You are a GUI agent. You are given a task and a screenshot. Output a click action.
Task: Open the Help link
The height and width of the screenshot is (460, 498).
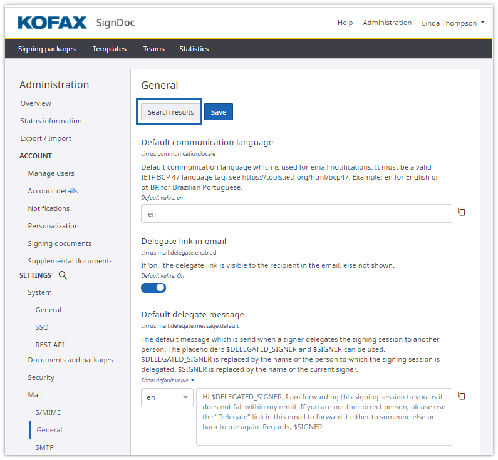(x=345, y=23)
